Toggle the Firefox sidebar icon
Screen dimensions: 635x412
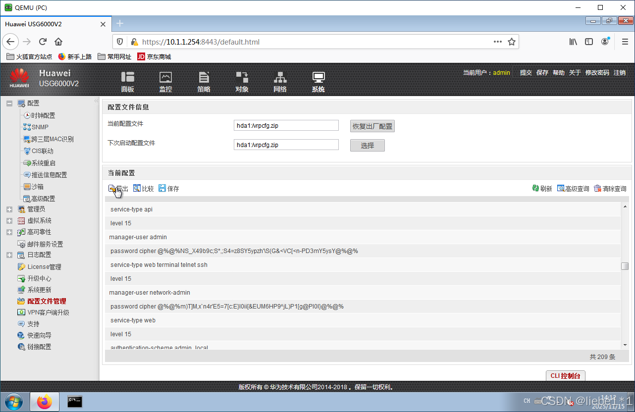click(589, 42)
